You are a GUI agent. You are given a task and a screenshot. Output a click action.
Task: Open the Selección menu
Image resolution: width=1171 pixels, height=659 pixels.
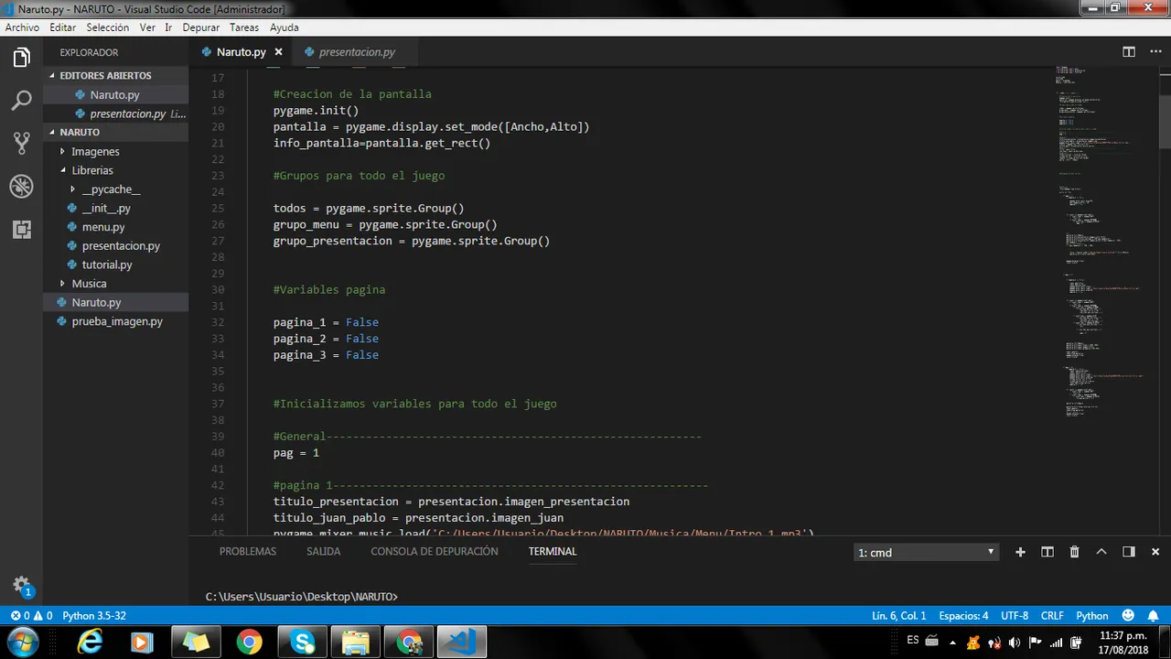point(108,27)
